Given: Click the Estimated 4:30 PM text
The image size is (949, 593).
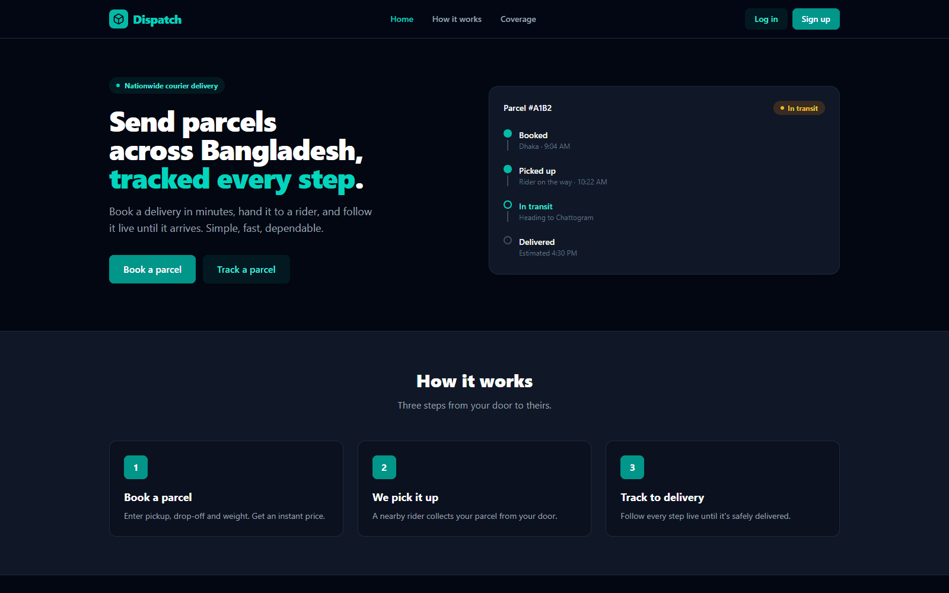Looking at the screenshot, I should [x=548, y=253].
